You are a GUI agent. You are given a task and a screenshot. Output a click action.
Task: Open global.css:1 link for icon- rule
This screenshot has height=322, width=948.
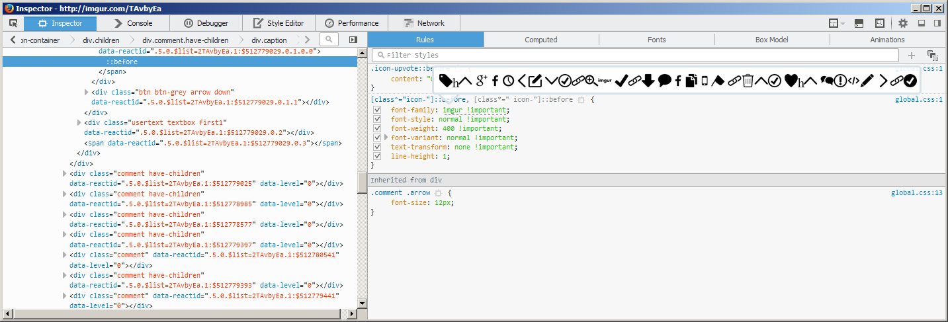pyautogui.click(x=918, y=100)
